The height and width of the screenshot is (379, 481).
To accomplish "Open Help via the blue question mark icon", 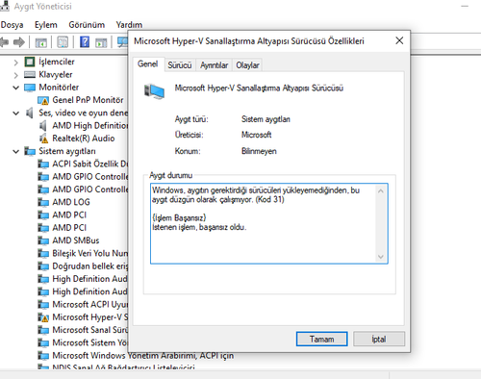I will pos(85,42).
